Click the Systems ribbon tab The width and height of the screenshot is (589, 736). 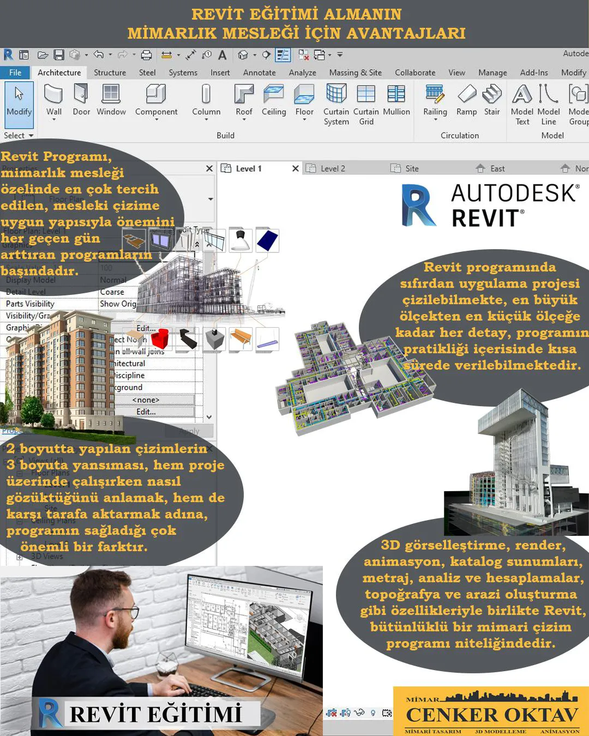coord(183,73)
